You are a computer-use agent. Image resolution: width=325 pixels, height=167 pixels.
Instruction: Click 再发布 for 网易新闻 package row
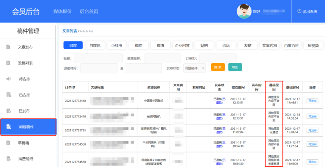pyautogui.click(x=312, y=162)
